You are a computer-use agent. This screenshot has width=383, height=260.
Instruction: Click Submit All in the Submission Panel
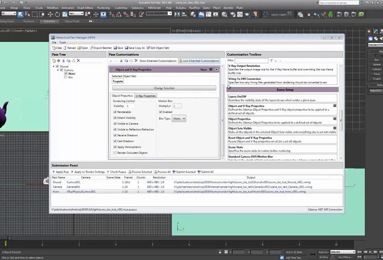click(205, 172)
